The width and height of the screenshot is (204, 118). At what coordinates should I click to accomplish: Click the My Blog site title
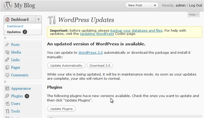(x=25, y=6)
